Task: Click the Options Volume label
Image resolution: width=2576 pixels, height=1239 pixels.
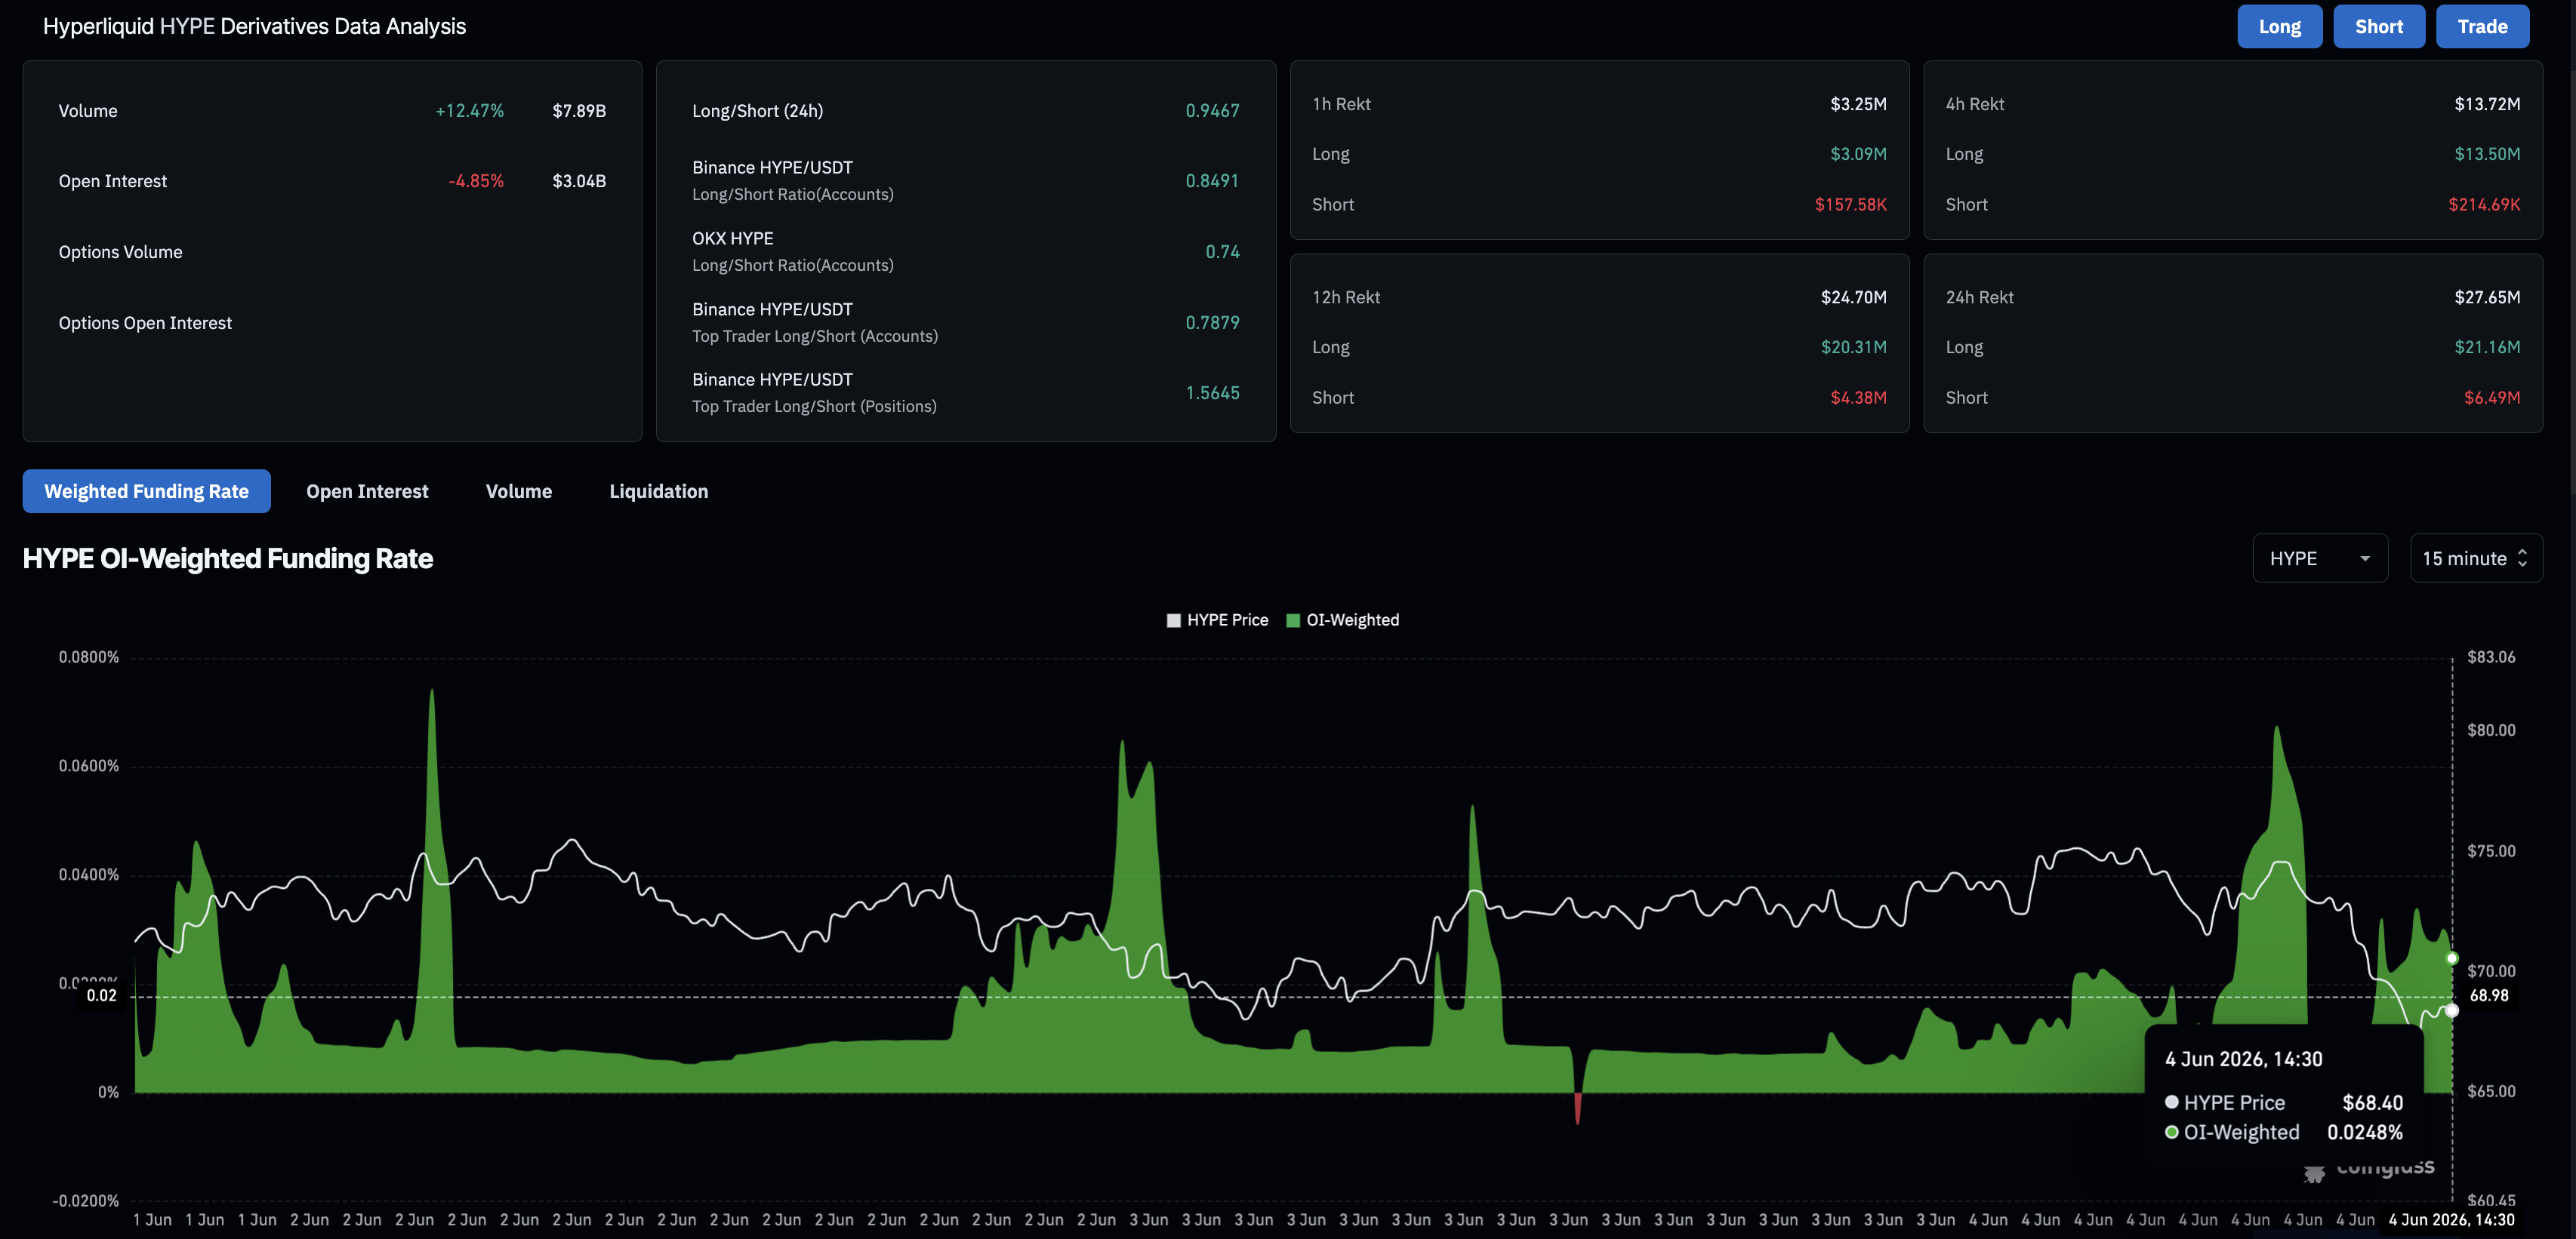Action: coord(120,252)
